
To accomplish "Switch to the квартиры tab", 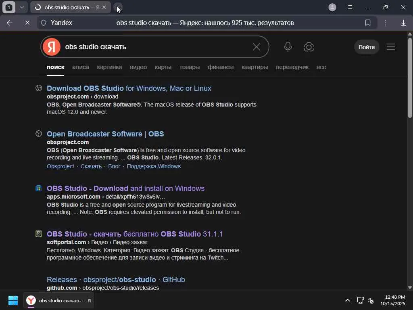I will (x=255, y=67).
